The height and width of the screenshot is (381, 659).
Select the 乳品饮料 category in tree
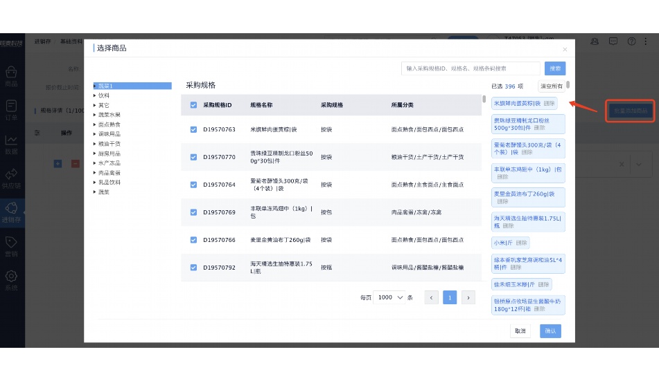point(109,183)
